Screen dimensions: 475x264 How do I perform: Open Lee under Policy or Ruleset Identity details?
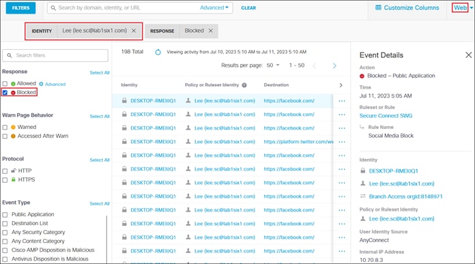[401, 219]
